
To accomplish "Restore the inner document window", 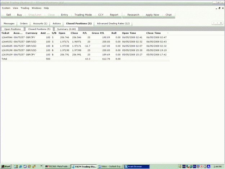I will tap(219, 8).
